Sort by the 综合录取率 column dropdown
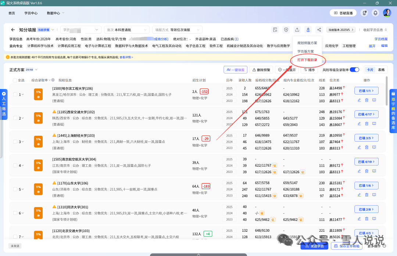 50,80
